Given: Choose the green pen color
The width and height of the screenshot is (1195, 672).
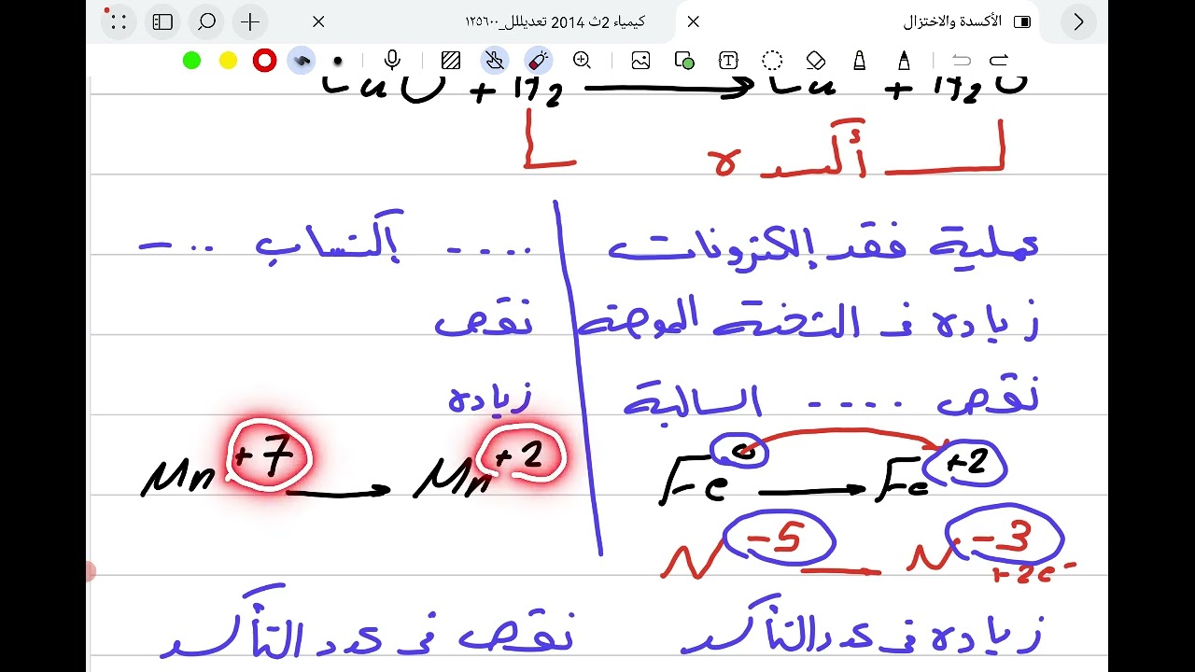Looking at the screenshot, I should (x=191, y=61).
